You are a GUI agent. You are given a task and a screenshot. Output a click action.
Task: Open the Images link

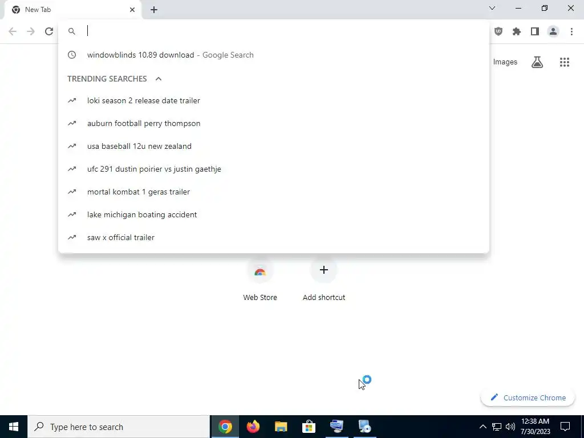click(x=505, y=62)
